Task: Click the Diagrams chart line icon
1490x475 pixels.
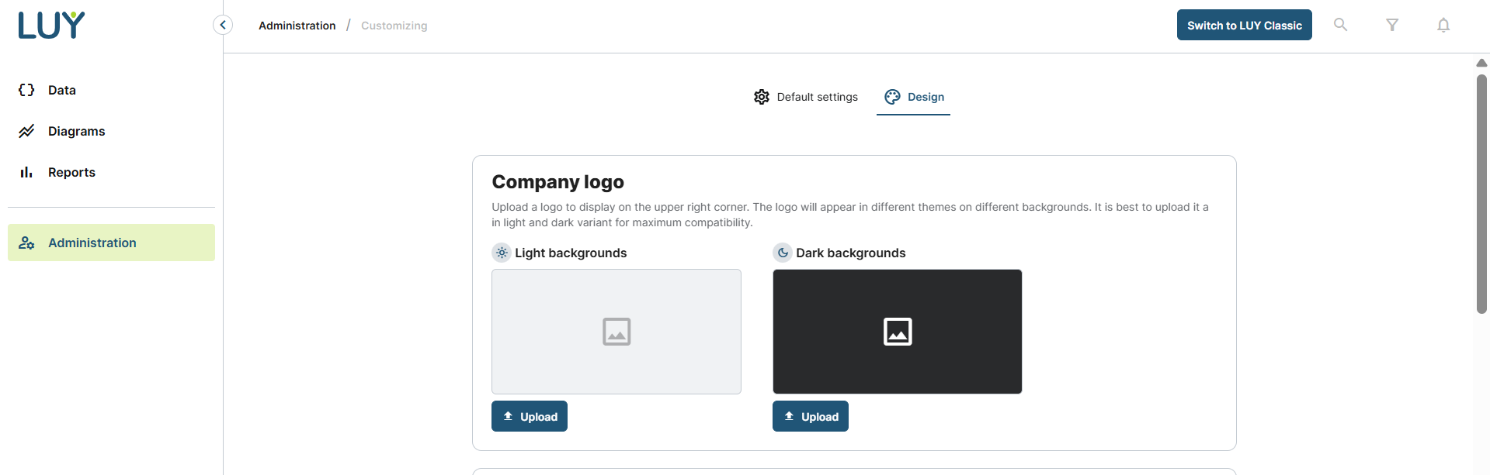Action: pyautogui.click(x=26, y=131)
